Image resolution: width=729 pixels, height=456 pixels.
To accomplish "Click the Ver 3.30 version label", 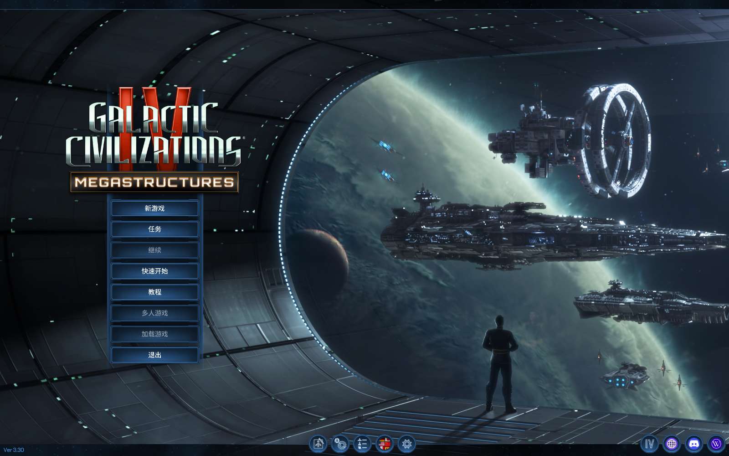I will pos(14,450).
